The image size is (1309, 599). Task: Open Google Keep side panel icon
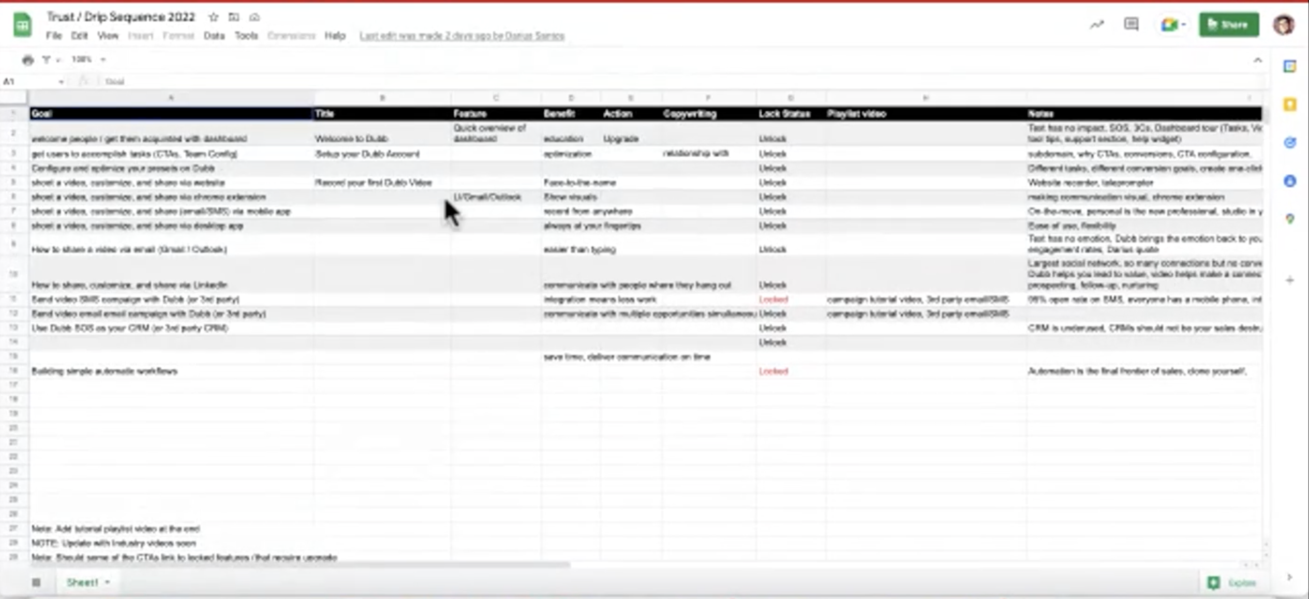point(1290,104)
